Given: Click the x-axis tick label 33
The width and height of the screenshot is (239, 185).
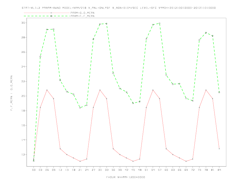Looking at the screenshot, I should tap(107, 170).
